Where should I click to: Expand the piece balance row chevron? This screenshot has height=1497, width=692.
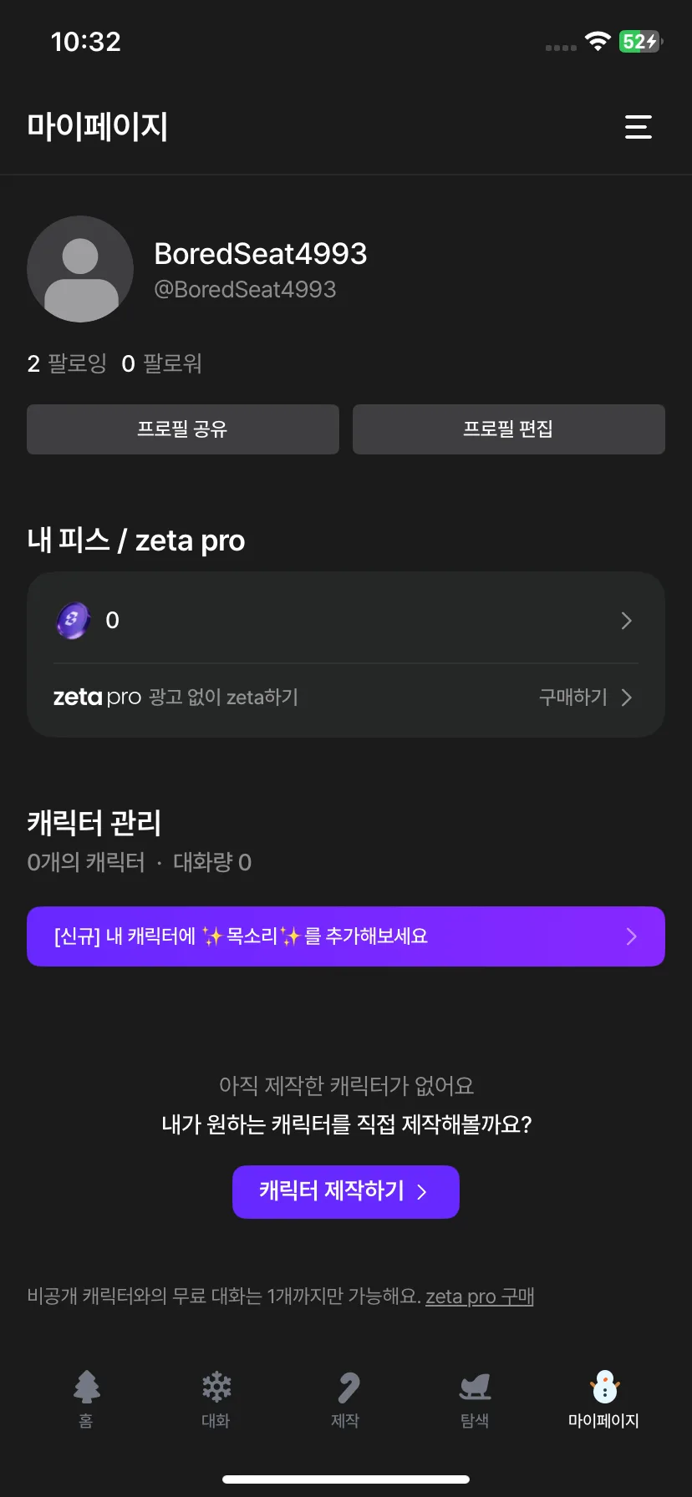[x=626, y=621]
